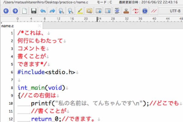Open the blue info icon

point(145,11)
